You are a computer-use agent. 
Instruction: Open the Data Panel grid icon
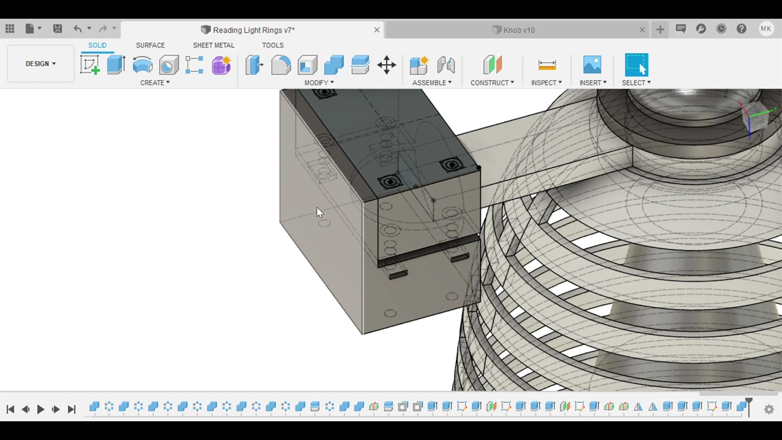click(10, 29)
